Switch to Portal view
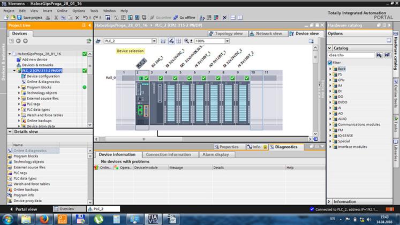Screen dimensions: 400x225 (x=24, y=209)
